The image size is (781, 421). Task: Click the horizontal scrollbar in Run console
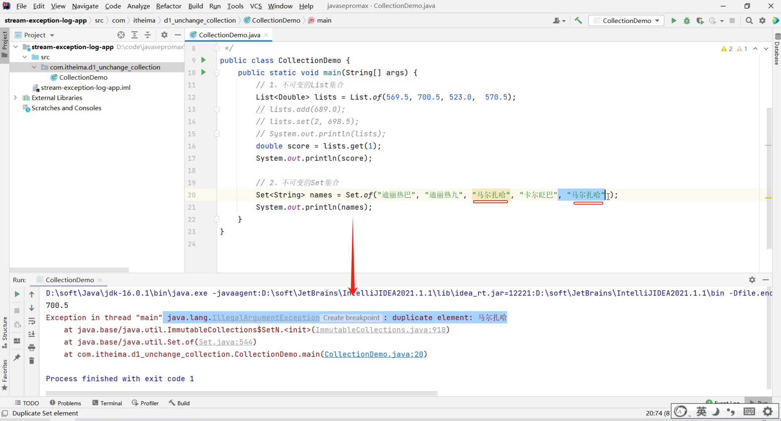pyautogui.click(x=241, y=393)
